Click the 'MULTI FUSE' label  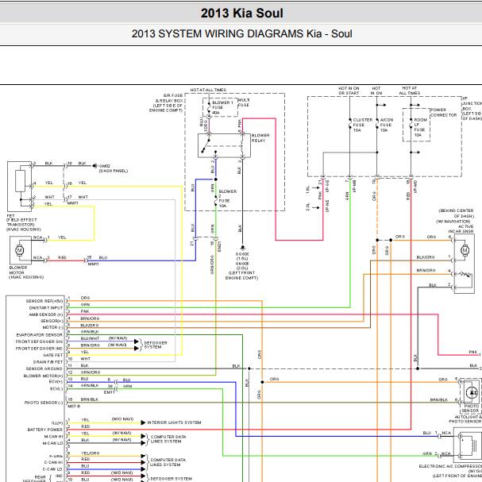click(244, 102)
